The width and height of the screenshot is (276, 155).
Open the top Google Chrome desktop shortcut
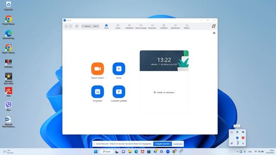tap(9, 20)
